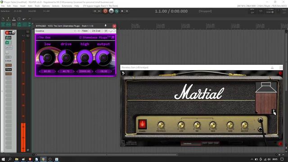Click the low value field 80.00

click(47, 71)
